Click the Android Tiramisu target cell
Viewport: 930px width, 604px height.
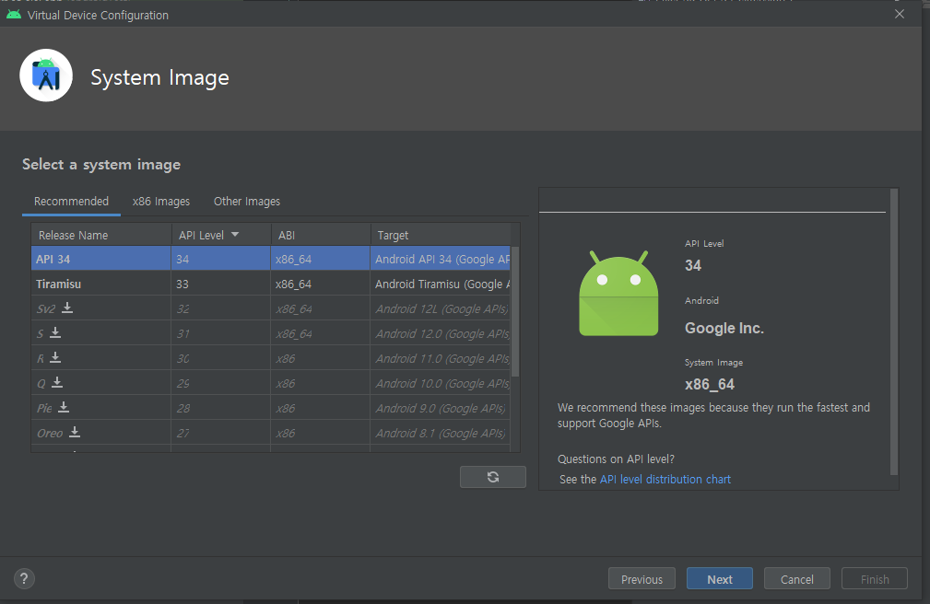coord(441,284)
